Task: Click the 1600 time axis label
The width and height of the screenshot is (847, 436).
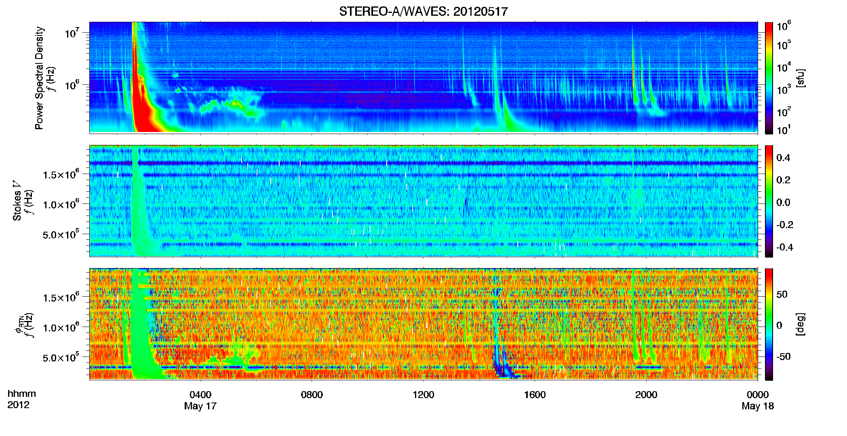Action: [535, 395]
